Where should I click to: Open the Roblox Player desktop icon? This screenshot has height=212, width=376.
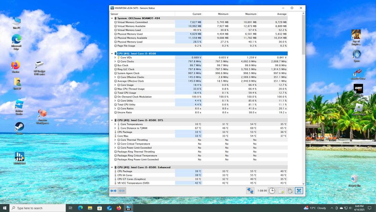(x=359, y=109)
